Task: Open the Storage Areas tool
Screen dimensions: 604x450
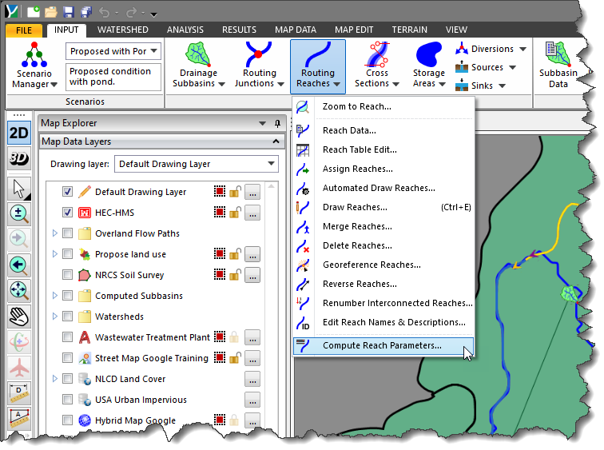Action: tap(429, 65)
